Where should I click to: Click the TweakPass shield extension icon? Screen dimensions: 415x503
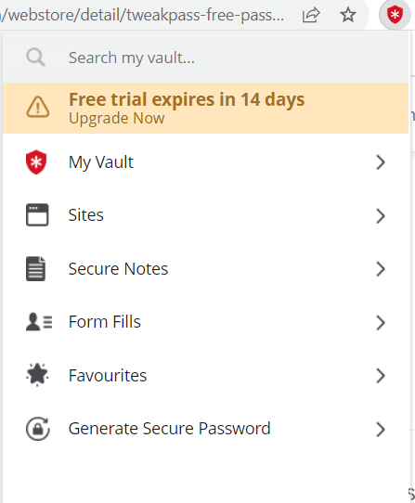point(395,15)
